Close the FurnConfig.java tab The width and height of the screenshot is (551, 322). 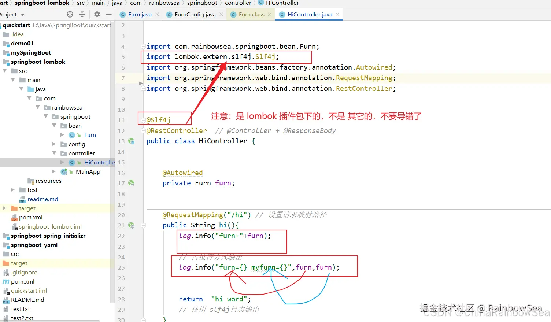pyautogui.click(x=221, y=14)
